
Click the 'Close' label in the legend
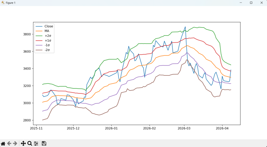(x=48, y=26)
